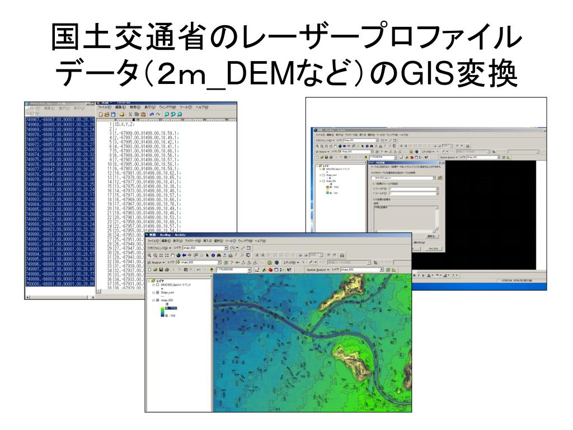Open 検索 menu in the text editor
The width and height of the screenshot is (573, 430).
[x=135, y=107]
